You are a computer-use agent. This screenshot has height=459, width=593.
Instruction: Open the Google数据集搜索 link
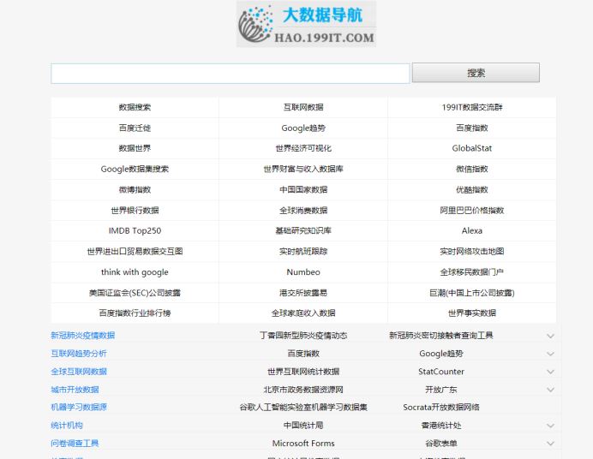pyautogui.click(x=135, y=169)
